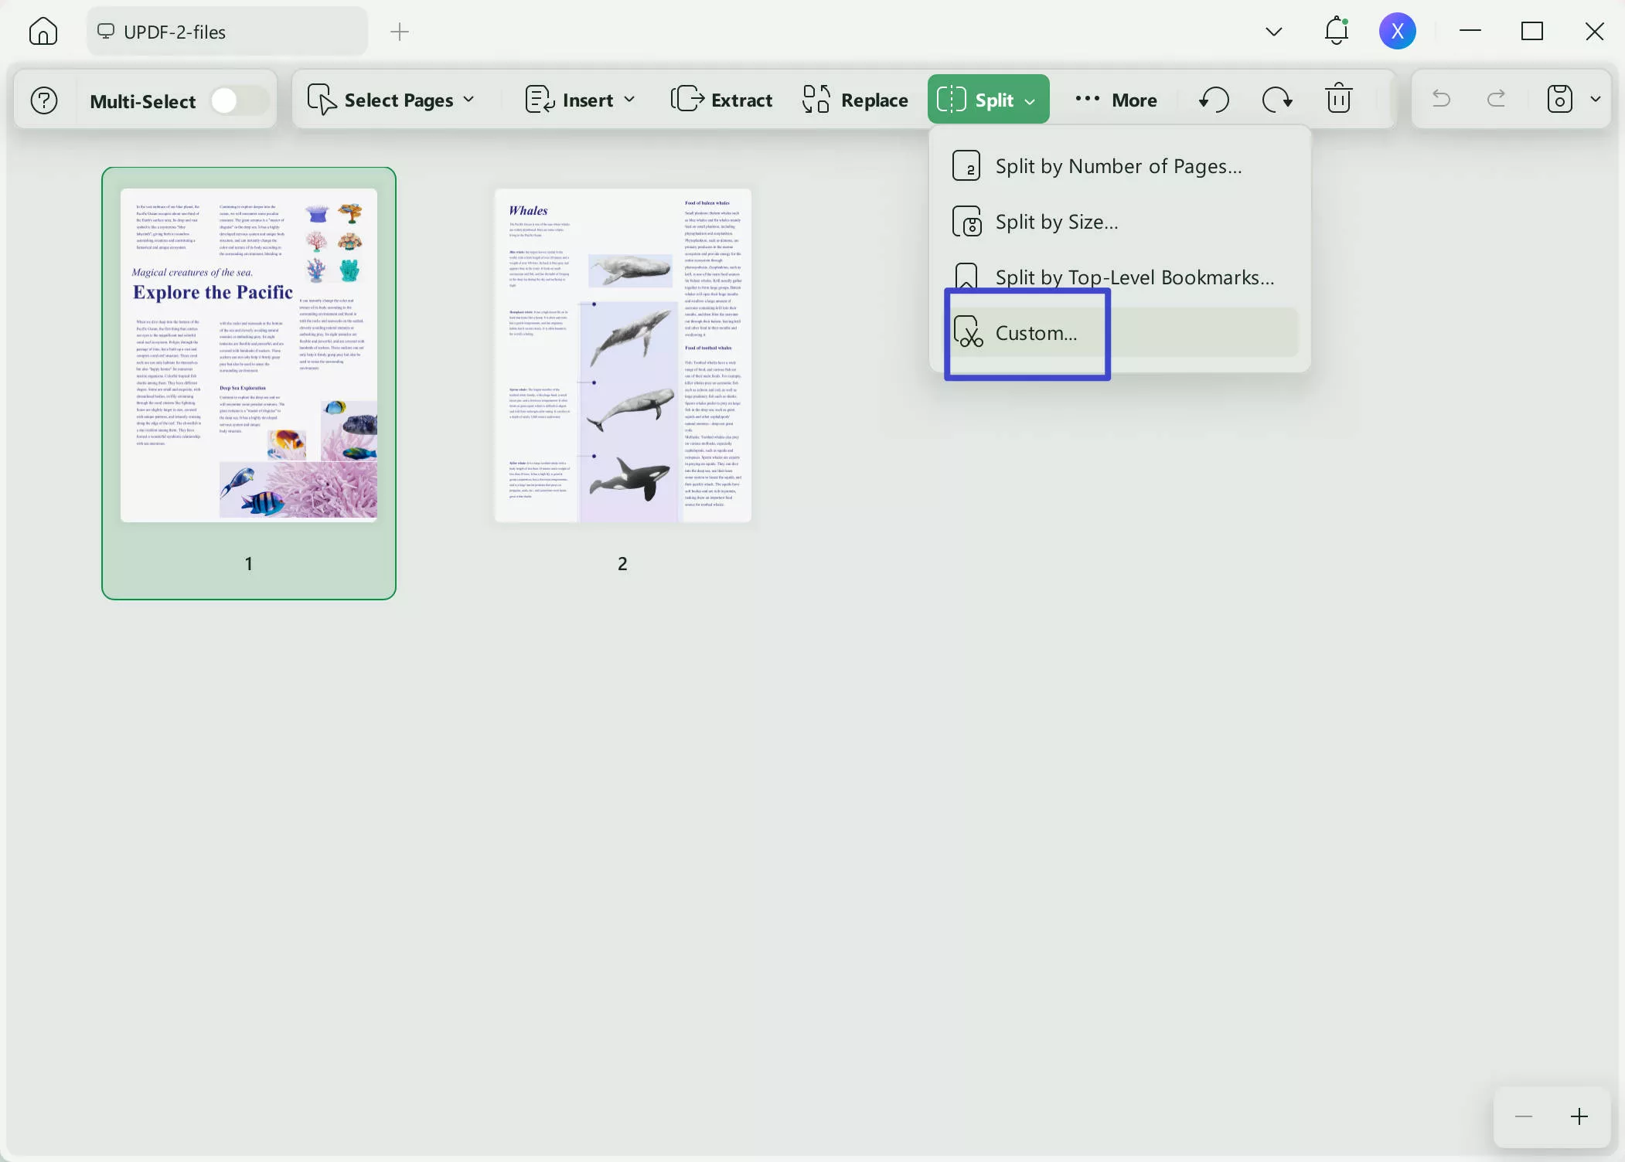Click the save icon
This screenshot has height=1162, width=1625.
pos(1559,99)
